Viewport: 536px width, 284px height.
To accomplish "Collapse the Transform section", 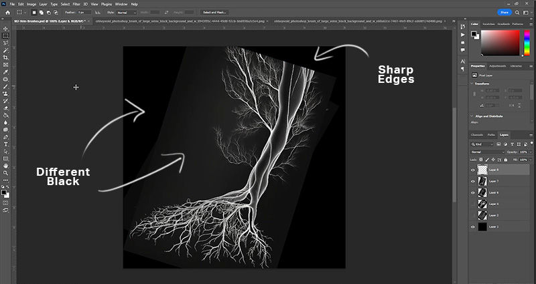I will [x=472, y=84].
